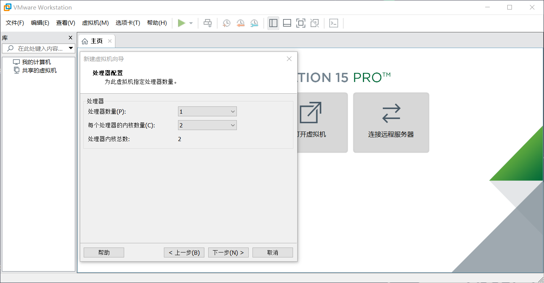This screenshot has height=283, width=544.
Task: Close the 主页 tab
Action: point(110,41)
